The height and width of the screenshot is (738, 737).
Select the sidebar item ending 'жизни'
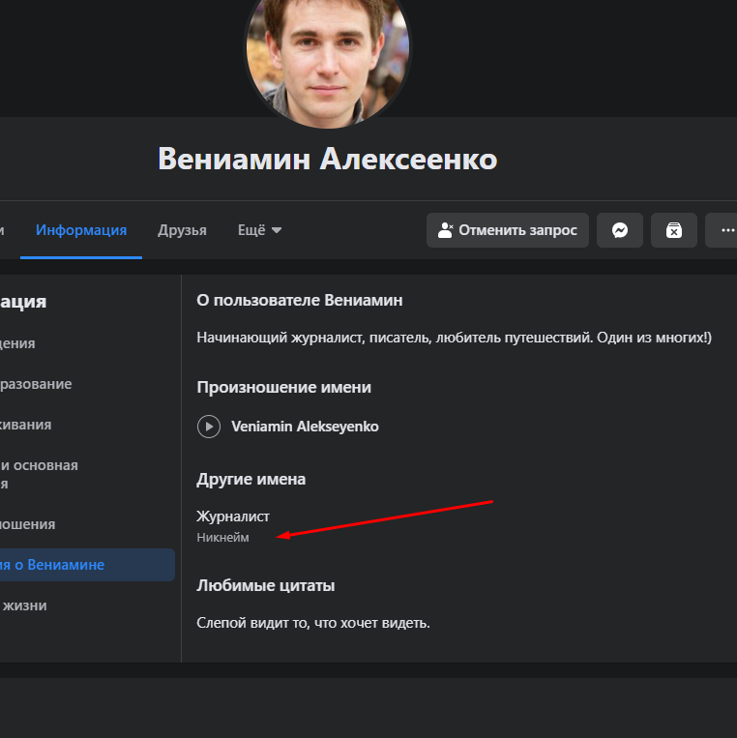point(23,605)
